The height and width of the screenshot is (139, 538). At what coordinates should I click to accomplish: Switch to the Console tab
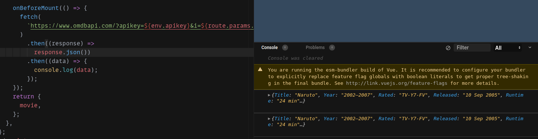click(269, 48)
